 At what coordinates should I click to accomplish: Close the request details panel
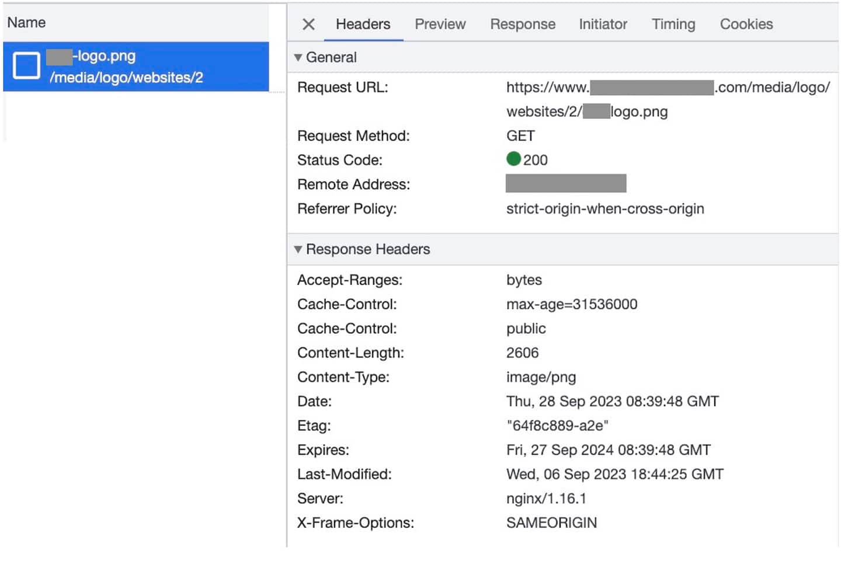[x=308, y=25]
